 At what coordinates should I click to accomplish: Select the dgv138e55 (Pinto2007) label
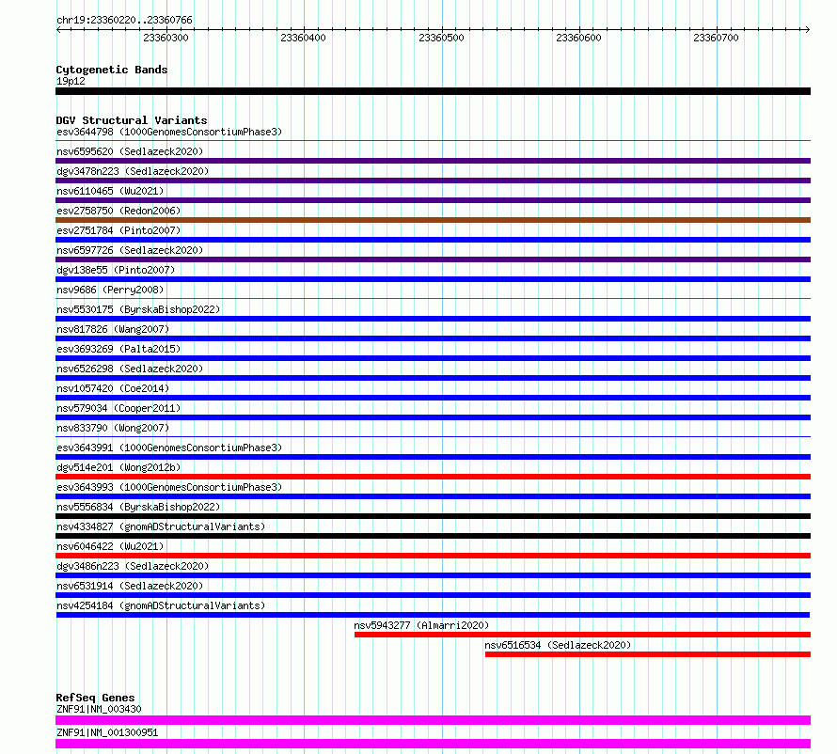tap(116, 270)
